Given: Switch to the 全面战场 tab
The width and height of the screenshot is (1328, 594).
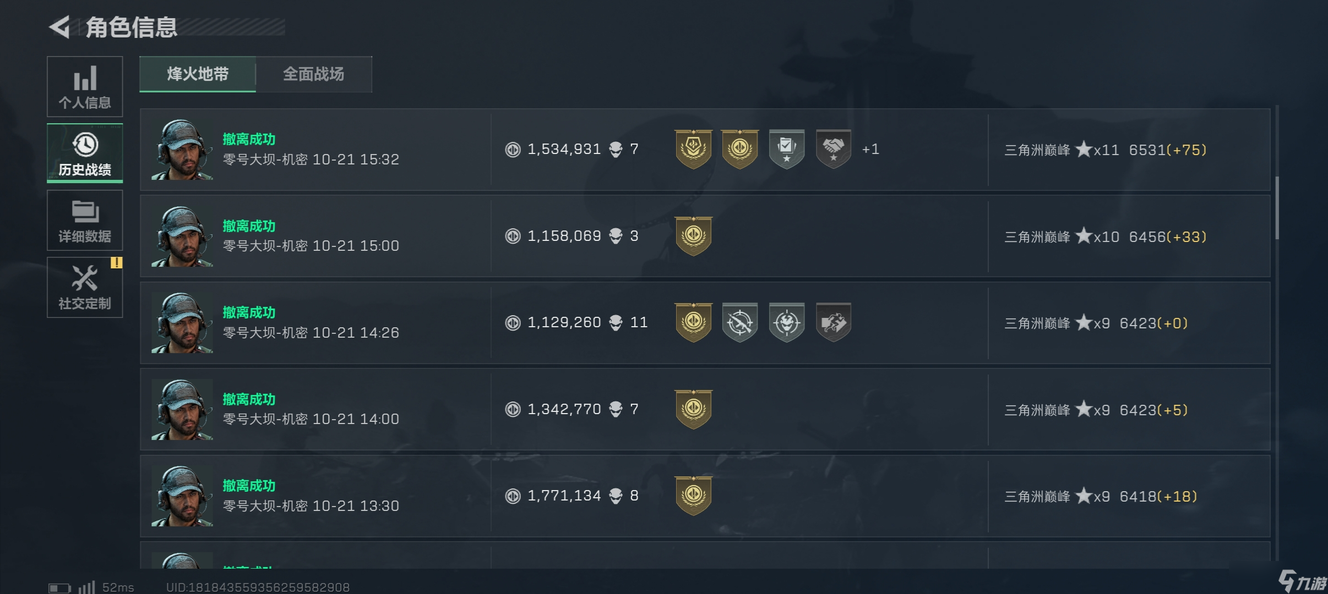Looking at the screenshot, I should pyautogui.click(x=313, y=74).
